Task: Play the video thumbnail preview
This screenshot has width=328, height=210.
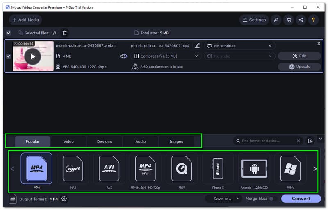Action: coord(33,56)
